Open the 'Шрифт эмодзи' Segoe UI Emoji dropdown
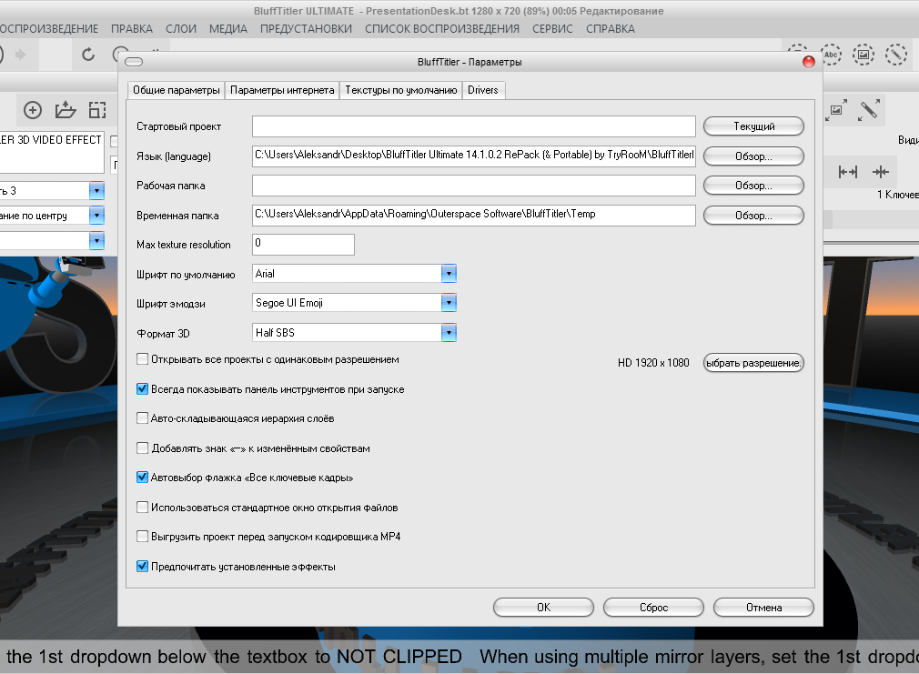This screenshot has width=919, height=674. point(449,303)
